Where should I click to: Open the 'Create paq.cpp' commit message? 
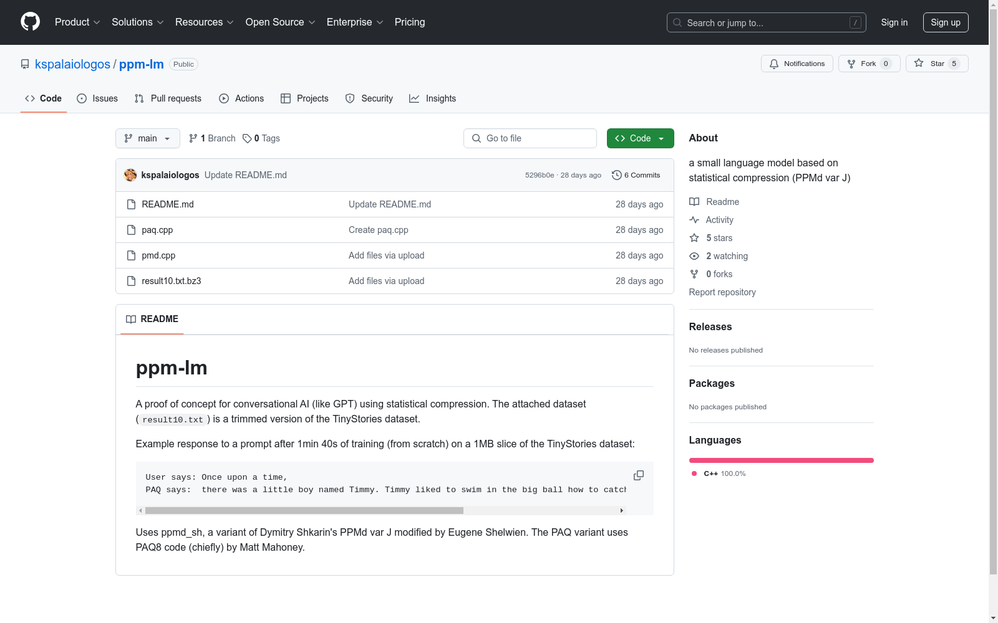[x=379, y=230]
